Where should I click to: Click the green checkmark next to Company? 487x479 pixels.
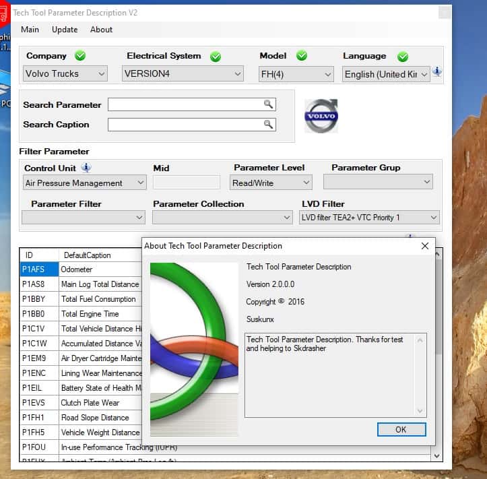coord(80,56)
